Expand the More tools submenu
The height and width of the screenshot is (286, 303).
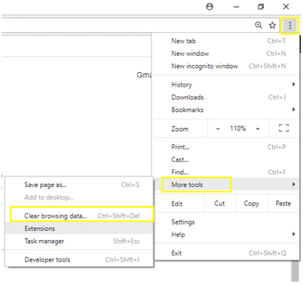226,185
